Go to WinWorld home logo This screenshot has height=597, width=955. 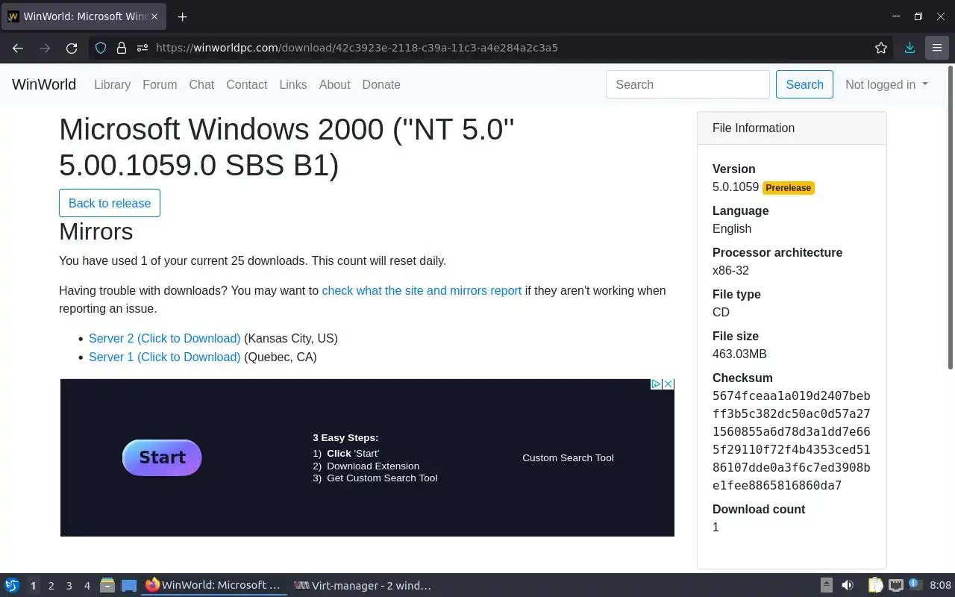tap(44, 84)
